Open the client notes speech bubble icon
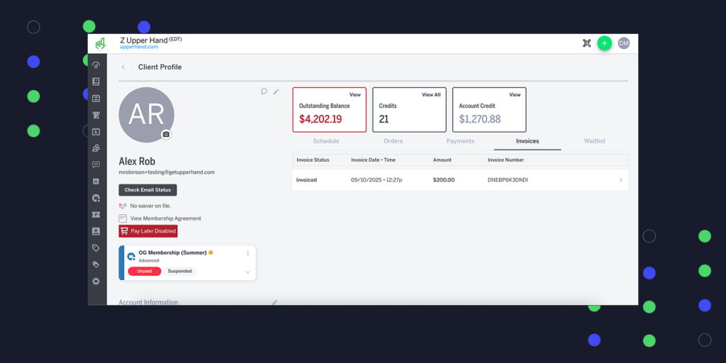Image resolution: width=726 pixels, height=363 pixels. pos(264,91)
